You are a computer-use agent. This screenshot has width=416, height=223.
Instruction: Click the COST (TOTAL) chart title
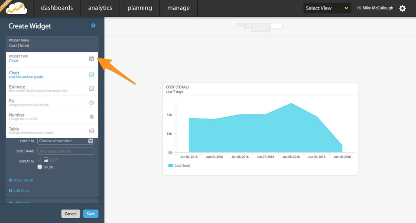[177, 87]
